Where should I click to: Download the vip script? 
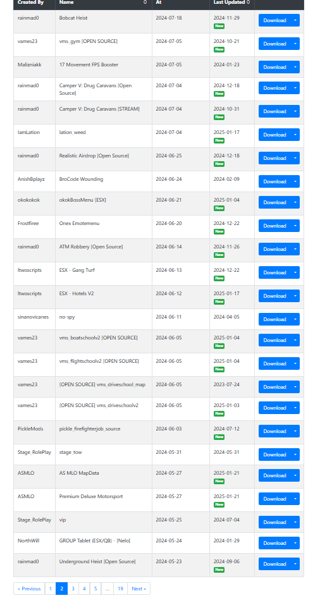274,522
